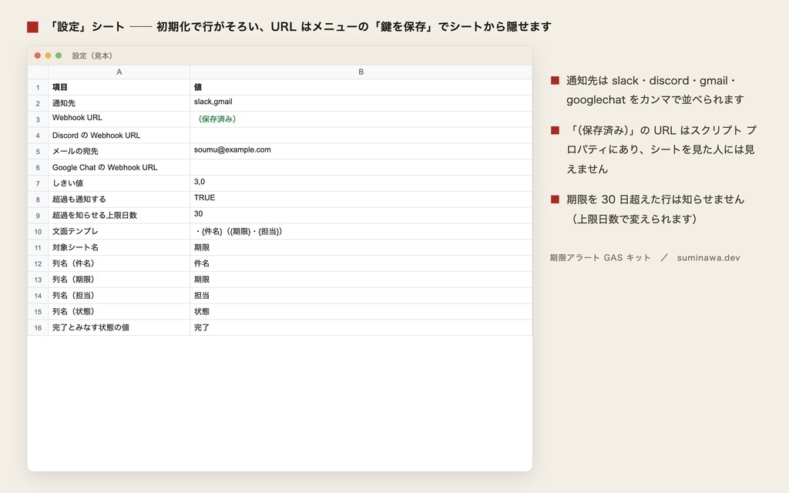Click the suminawa.dev text

[x=708, y=257]
